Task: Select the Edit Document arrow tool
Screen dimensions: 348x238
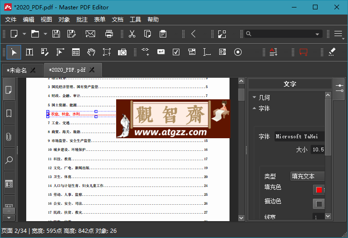Action: pyautogui.click(x=14, y=52)
